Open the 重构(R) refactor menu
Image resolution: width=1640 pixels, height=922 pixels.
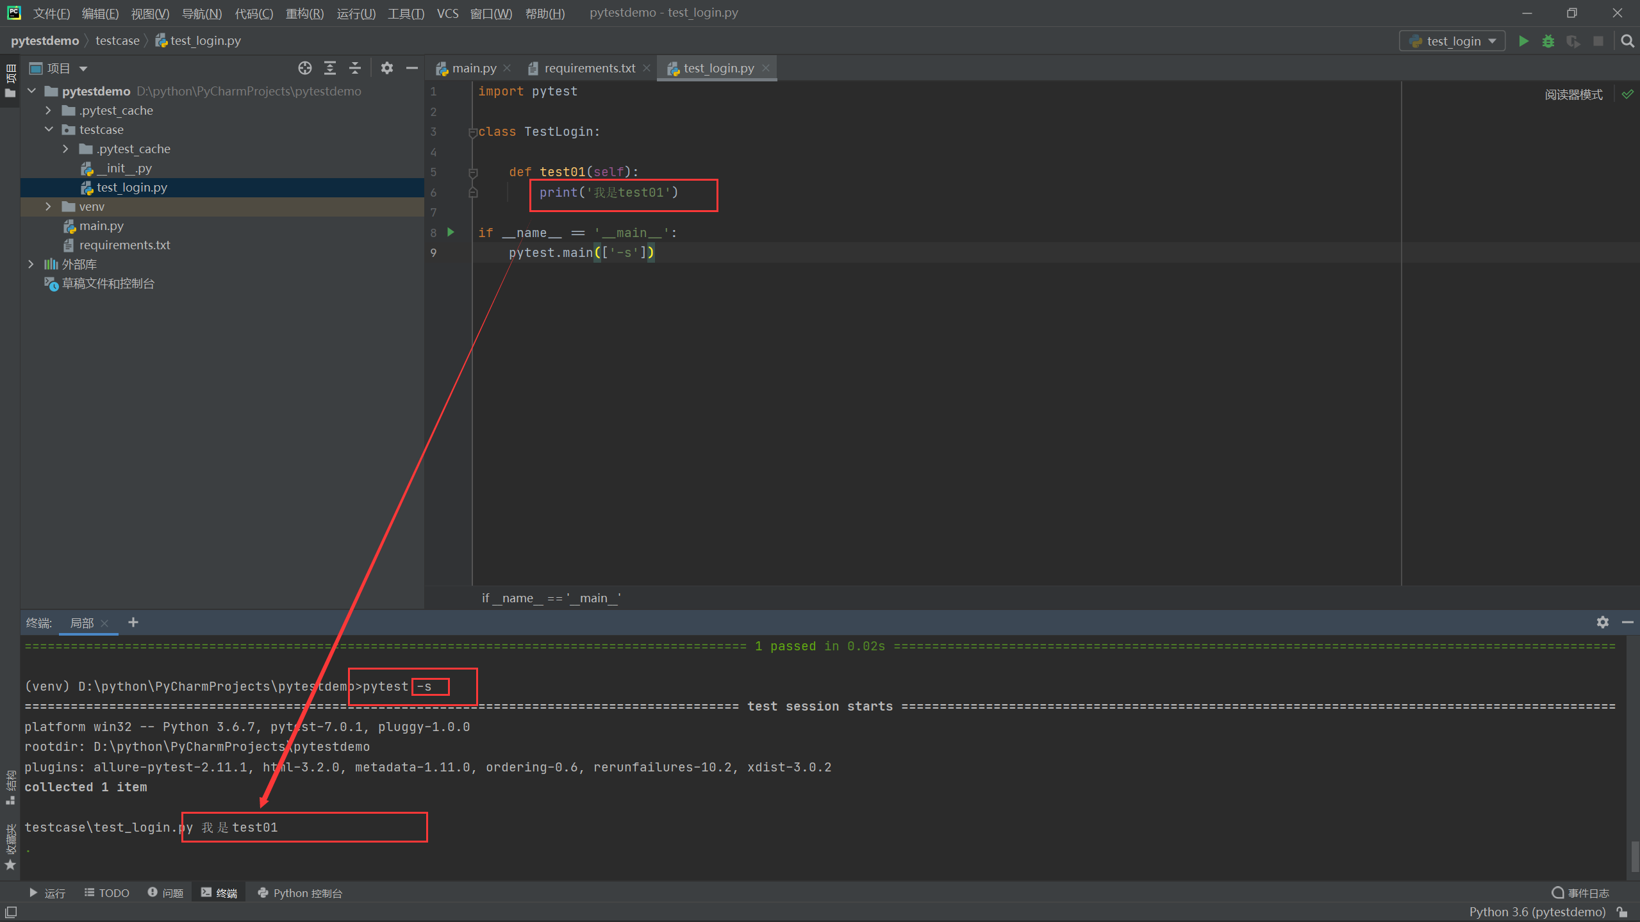click(304, 13)
